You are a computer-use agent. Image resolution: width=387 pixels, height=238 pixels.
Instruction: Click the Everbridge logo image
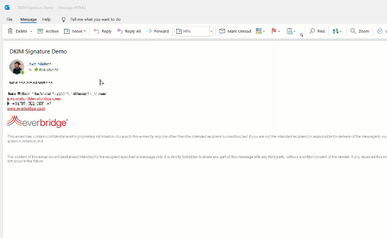coord(38,121)
